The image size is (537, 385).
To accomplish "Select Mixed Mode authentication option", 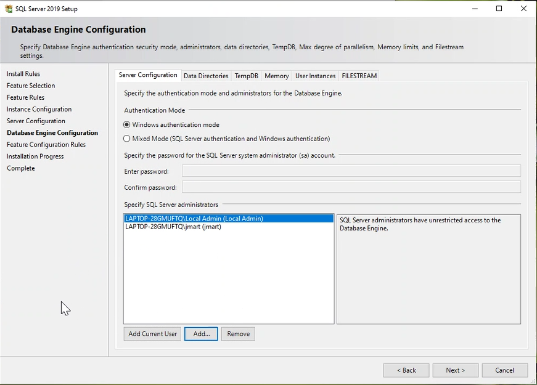I will pyautogui.click(x=227, y=139).
